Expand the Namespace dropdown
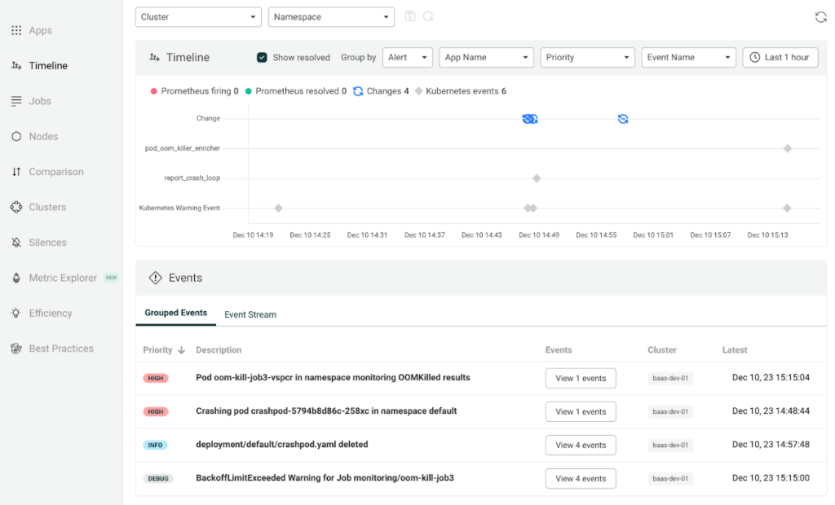Image resolution: width=835 pixels, height=505 pixels. (331, 17)
